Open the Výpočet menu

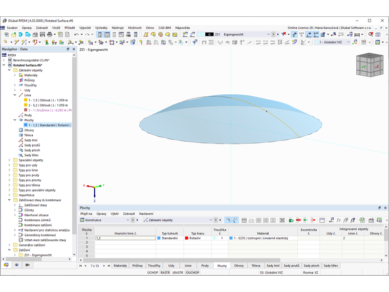coord(85,28)
